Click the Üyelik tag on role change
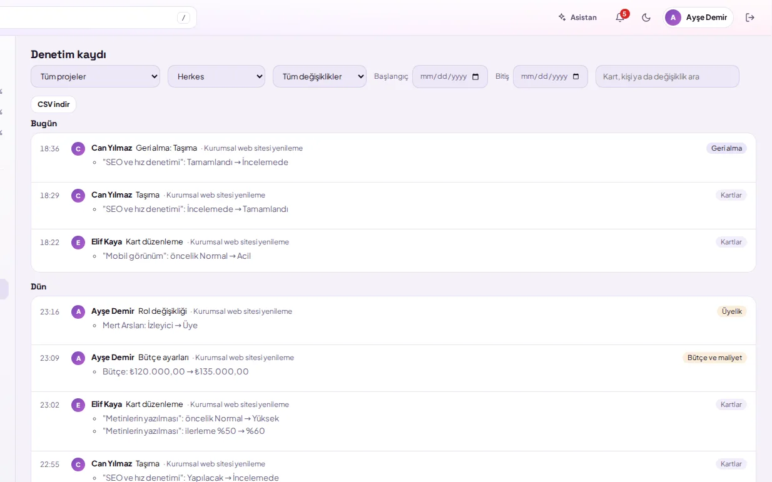 (732, 311)
